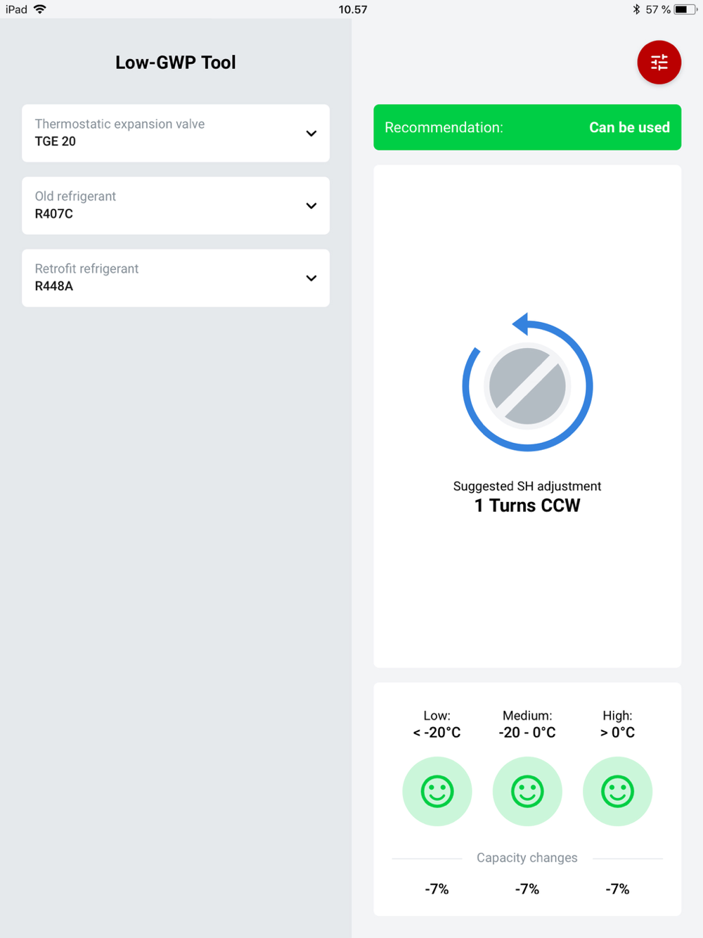
Task: Tap the Low capacity change -7% value
Action: click(x=437, y=889)
